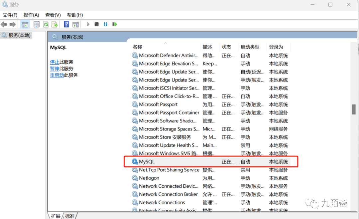Toggle the action pane toolbar icon
The height and width of the screenshot is (219, 359).
[x=75, y=24]
